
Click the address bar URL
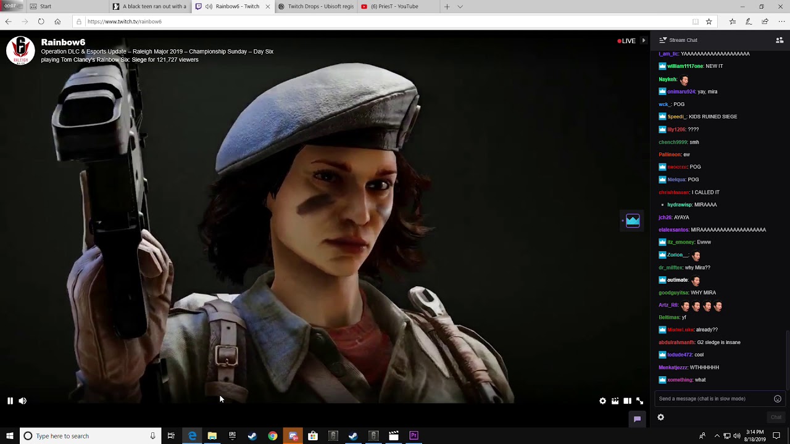125,22
